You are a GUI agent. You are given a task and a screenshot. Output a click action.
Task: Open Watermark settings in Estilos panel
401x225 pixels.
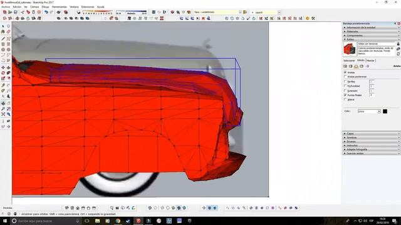tap(362, 66)
